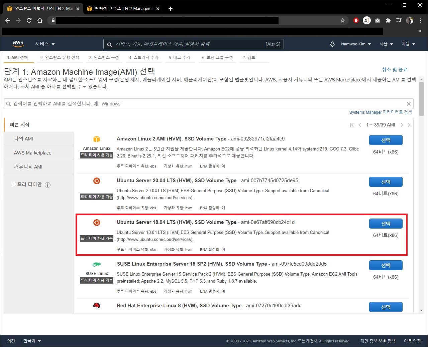Image resolution: width=428 pixels, height=347 pixels.
Task: Bookmark this page with the star icon
Action: point(343,20)
